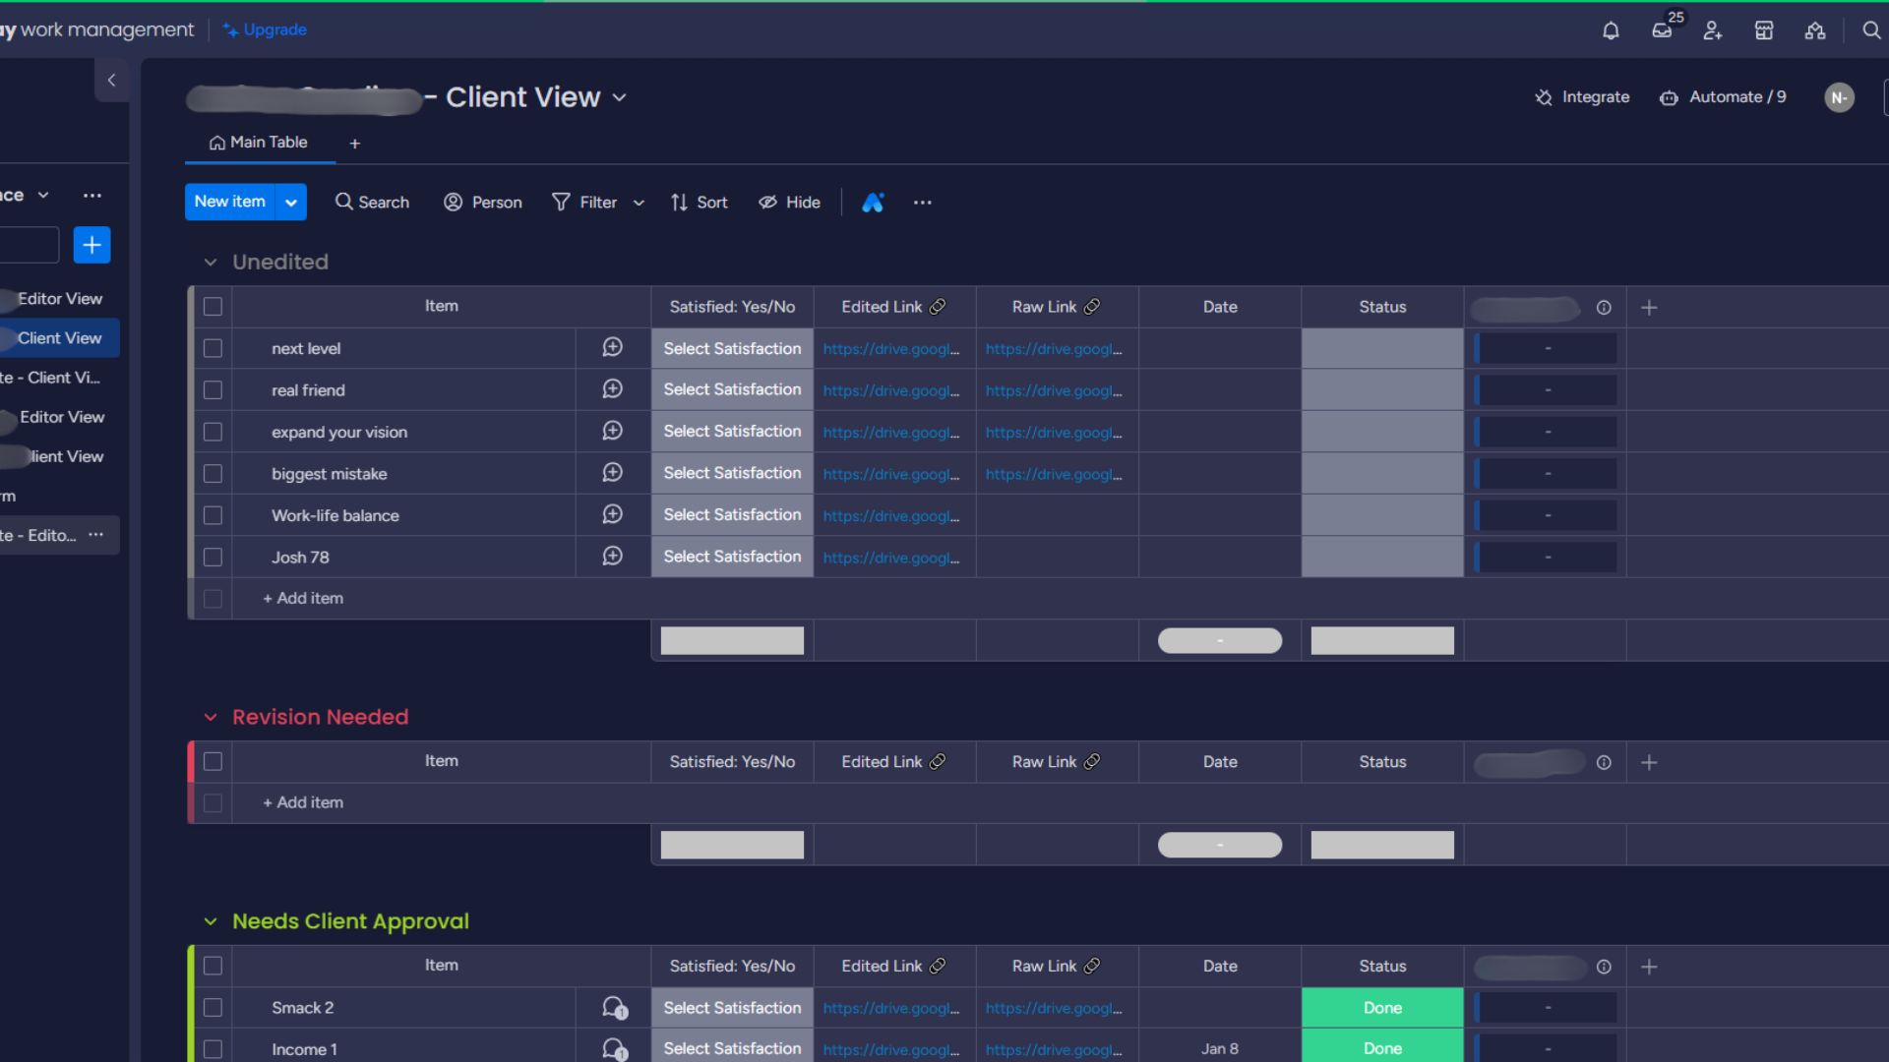1889x1062 pixels.
Task: Open the workspace three-dot menu
Action: (x=92, y=196)
